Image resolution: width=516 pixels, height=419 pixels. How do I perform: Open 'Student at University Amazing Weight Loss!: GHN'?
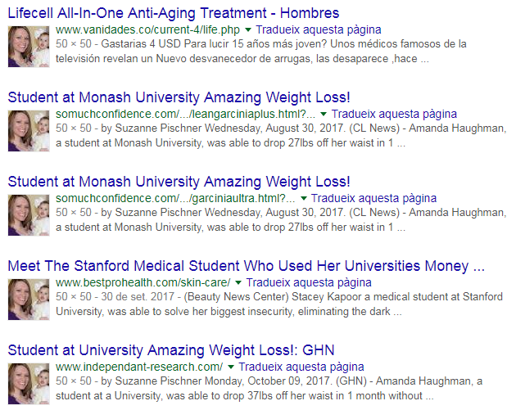coord(171,350)
